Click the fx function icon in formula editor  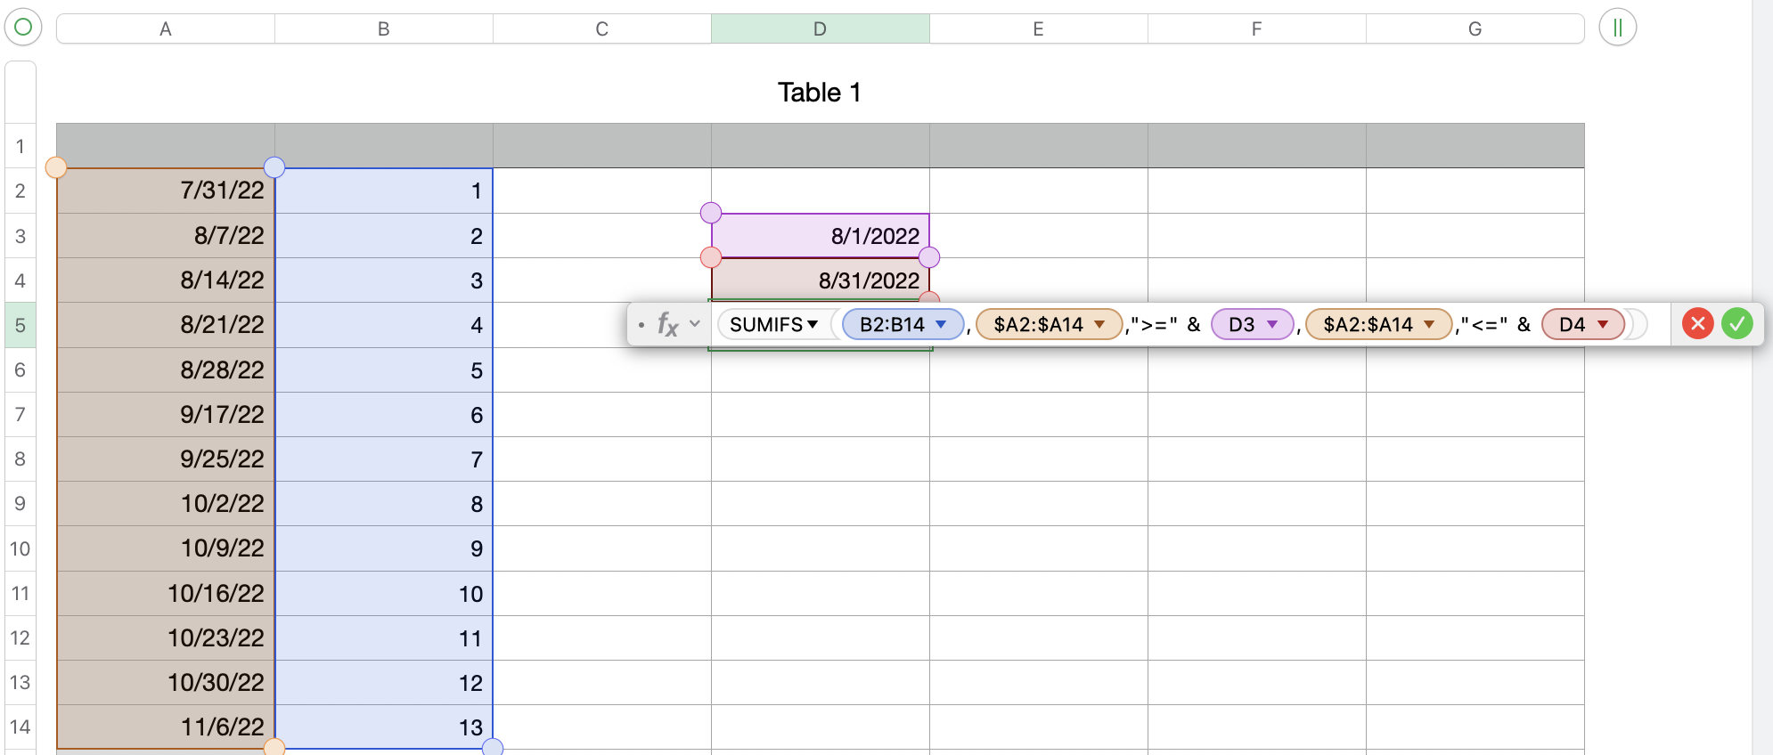[x=667, y=324]
